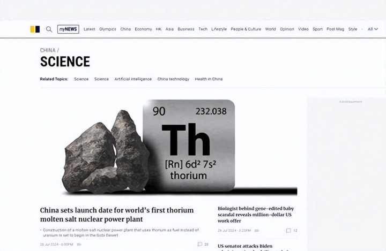This screenshot has width=386, height=251.
Task: Go to Lifestyle section
Action: click(219, 29)
